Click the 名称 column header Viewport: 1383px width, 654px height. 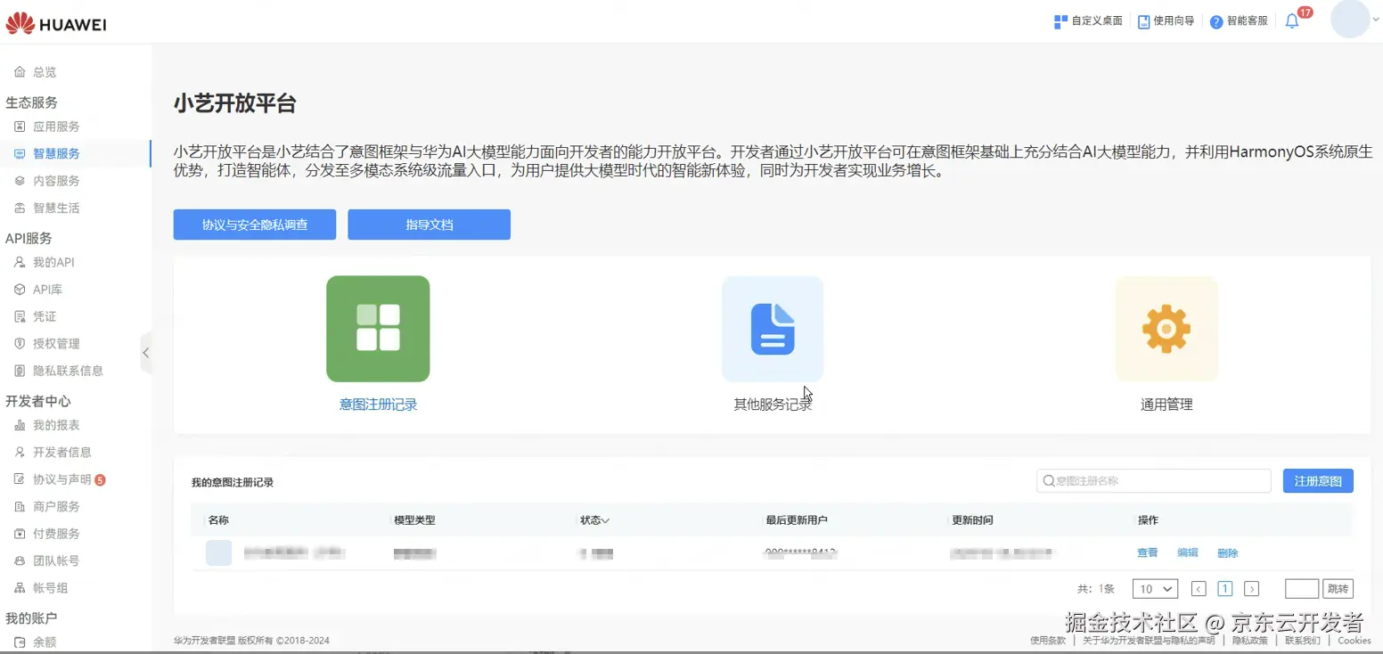tap(218, 520)
